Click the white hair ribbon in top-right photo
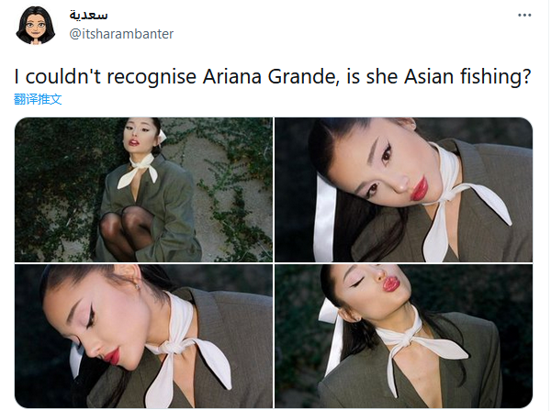This screenshot has height=411, width=551. tap(324, 217)
